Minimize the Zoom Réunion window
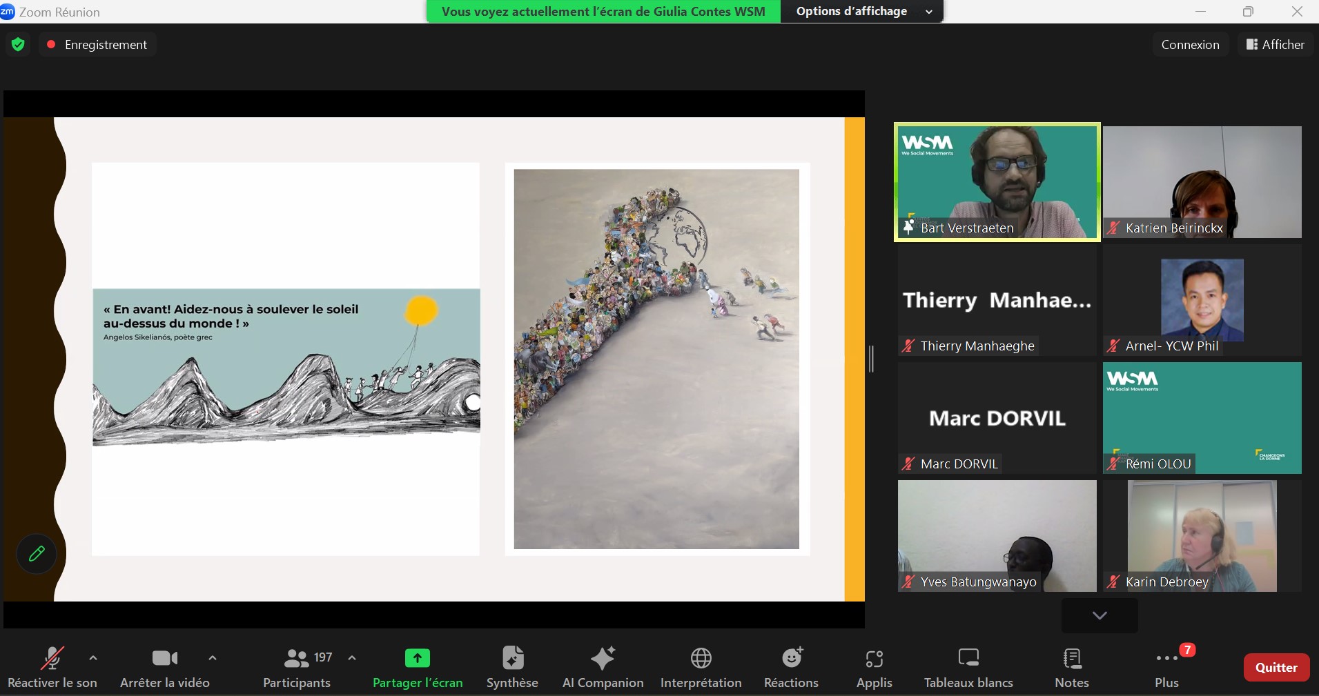The width and height of the screenshot is (1319, 696). [1200, 12]
